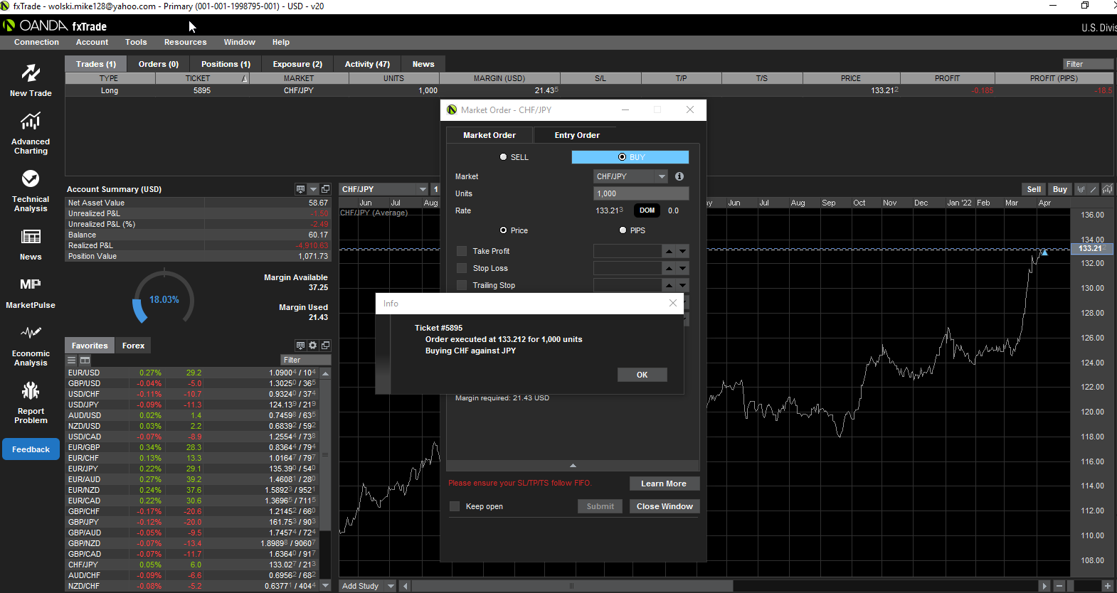Open the chart CHF/JPY symbol dropdown
1117x593 pixels.
tap(423, 189)
